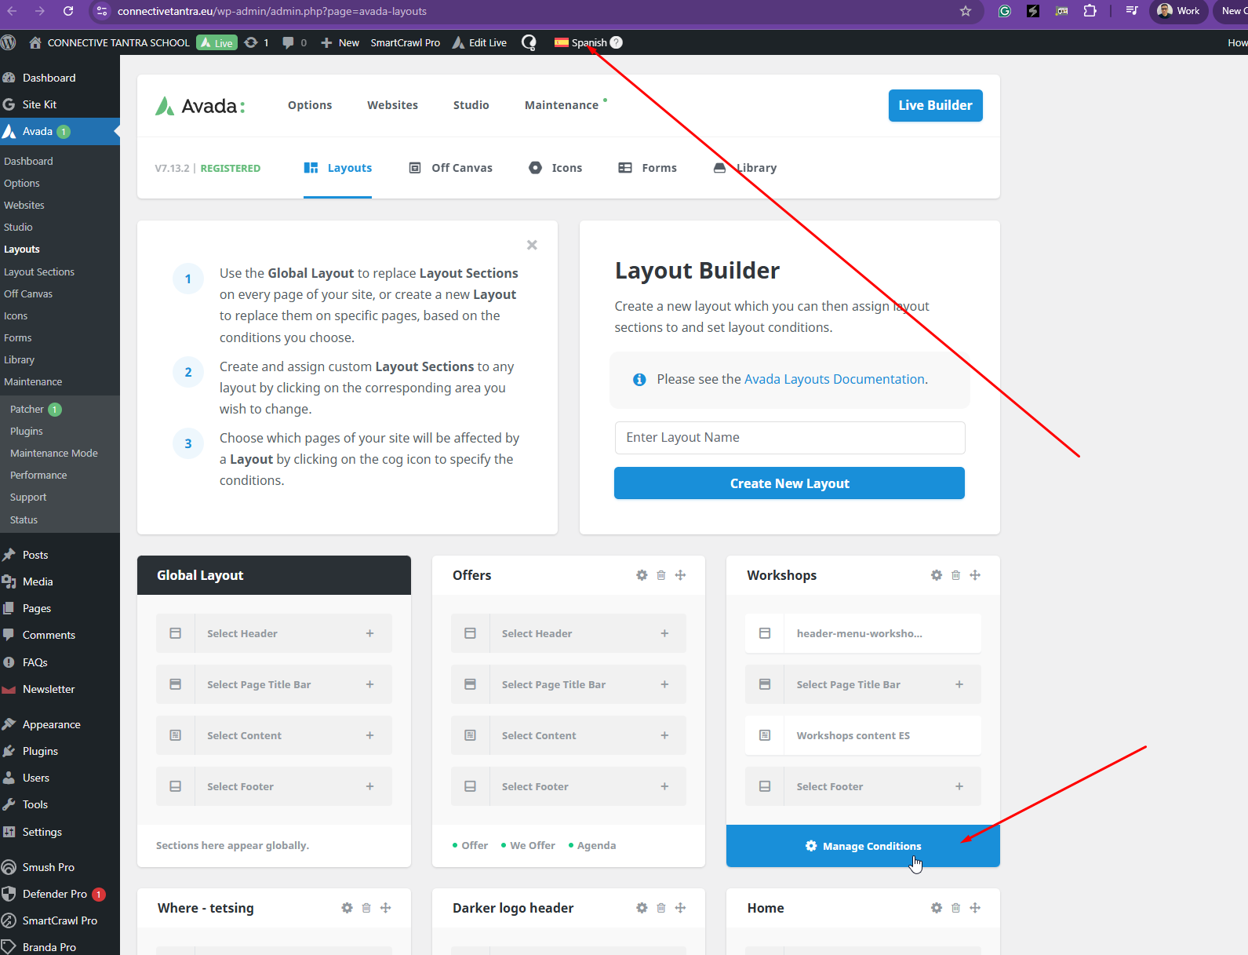Go to the Forms tab
This screenshot has height=955, width=1248.
[x=648, y=168]
